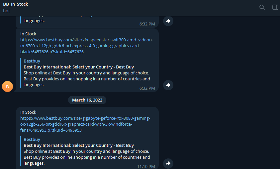
Task: Open the XFX Speedster RX 6700 XT link
Action: tap(87, 46)
